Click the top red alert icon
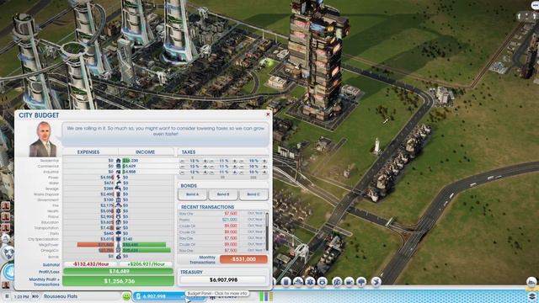 [6, 206]
